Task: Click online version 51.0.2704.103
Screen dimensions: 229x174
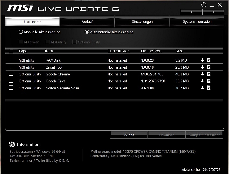Action: [152, 74]
